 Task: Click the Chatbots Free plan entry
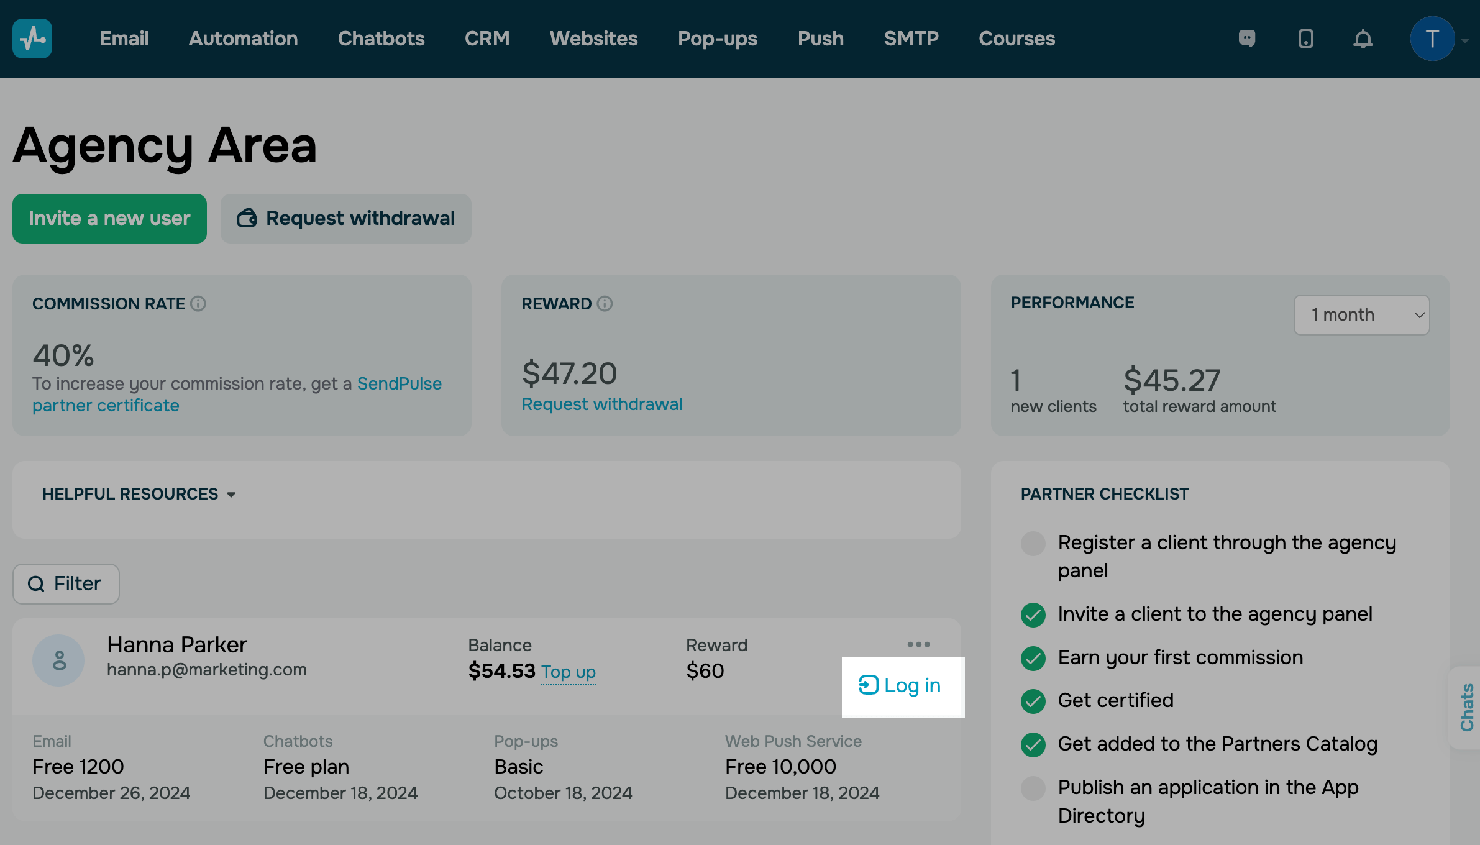pyautogui.click(x=340, y=767)
